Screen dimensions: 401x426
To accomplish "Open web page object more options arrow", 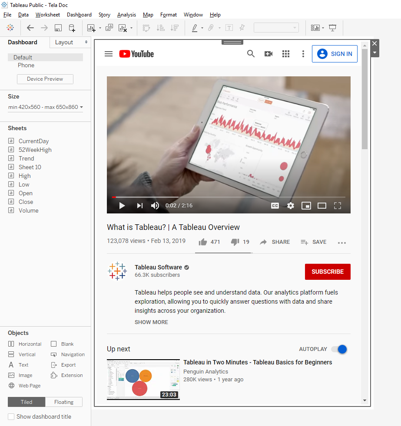I will [375, 52].
